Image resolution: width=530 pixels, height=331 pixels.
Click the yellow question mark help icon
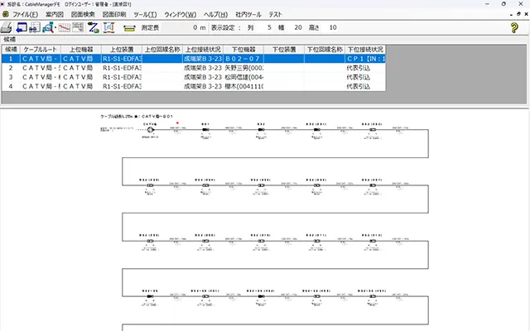[514, 27]
